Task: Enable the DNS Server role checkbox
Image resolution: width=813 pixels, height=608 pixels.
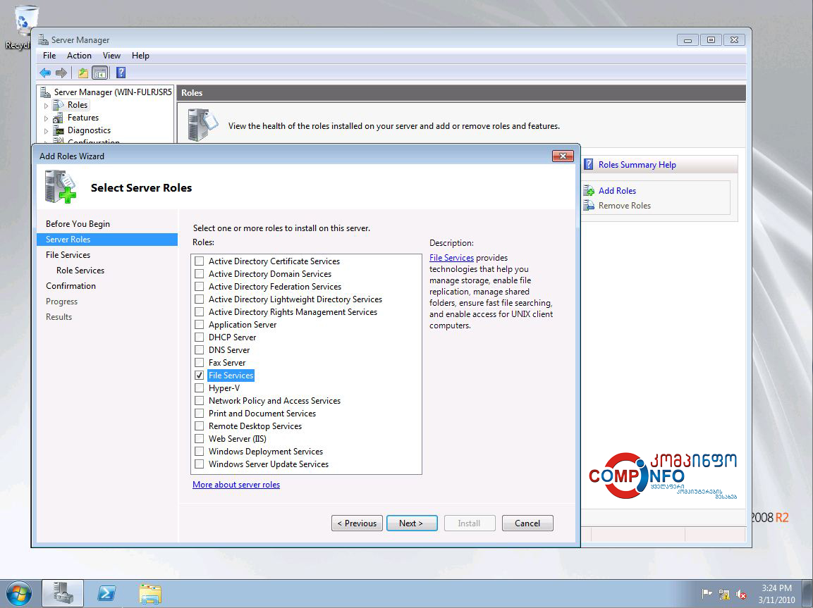Action: (199, 350)
